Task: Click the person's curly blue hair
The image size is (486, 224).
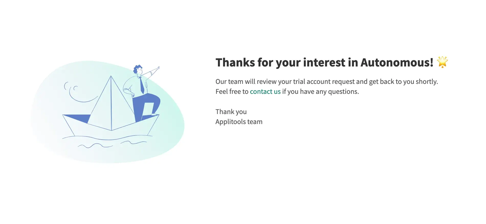Action: [137, 69]
